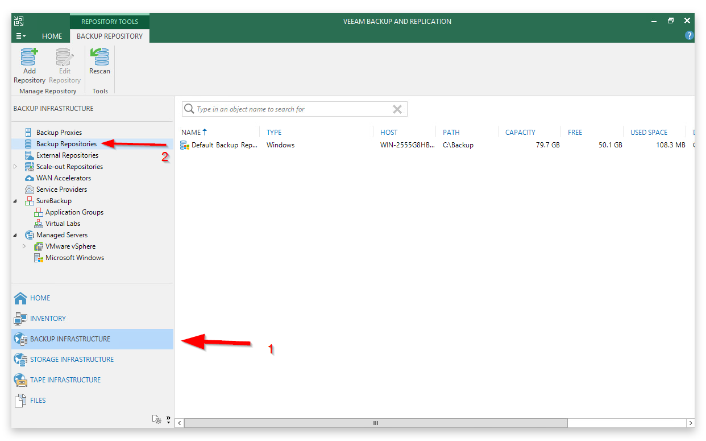Click the WAN Accelerators cloud icon
The width and height of the screenshot is (706, 441).
click(x=30, y=178)
